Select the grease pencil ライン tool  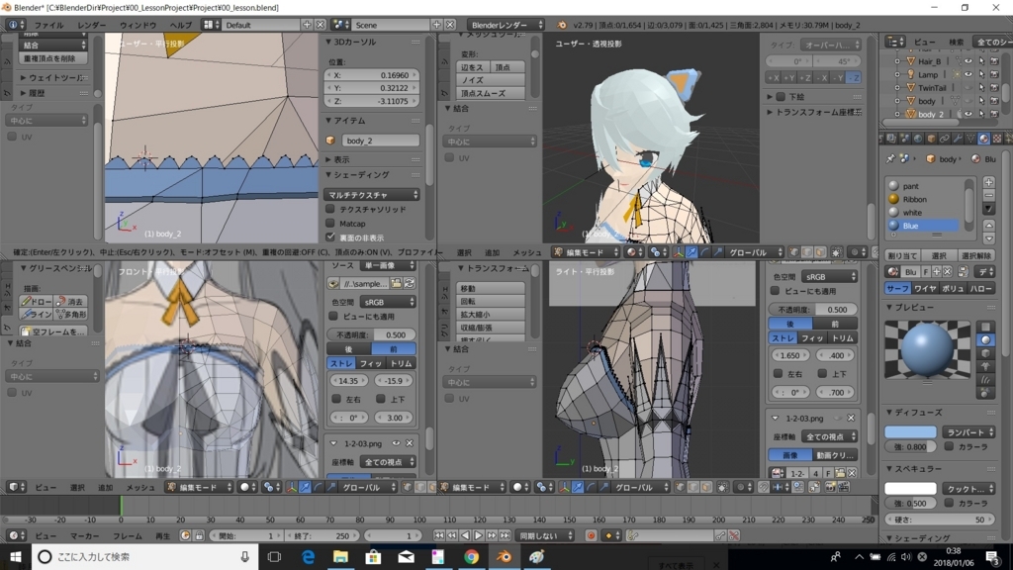tap(37, 314)
